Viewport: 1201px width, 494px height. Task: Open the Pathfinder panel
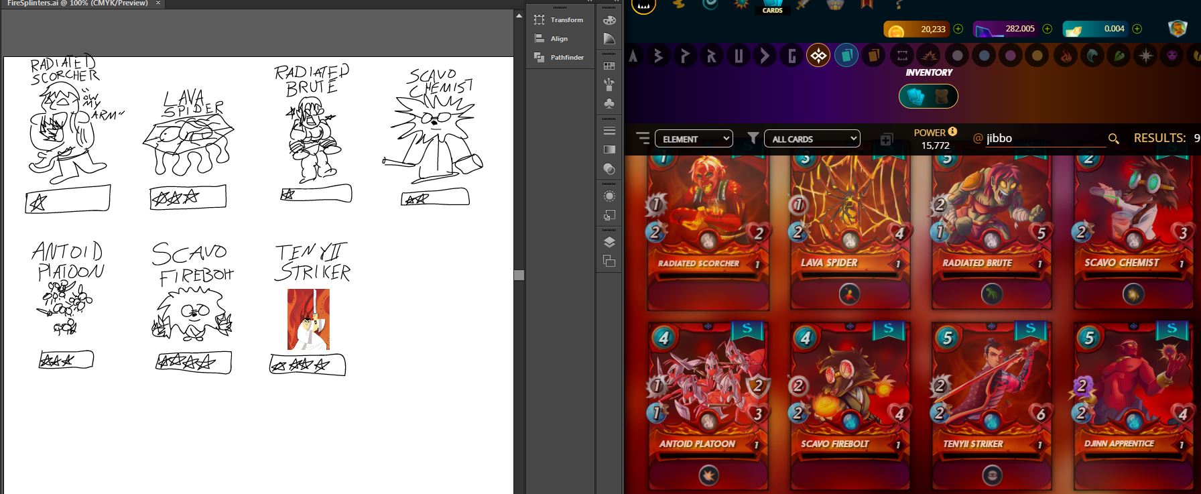pos(559,58)
